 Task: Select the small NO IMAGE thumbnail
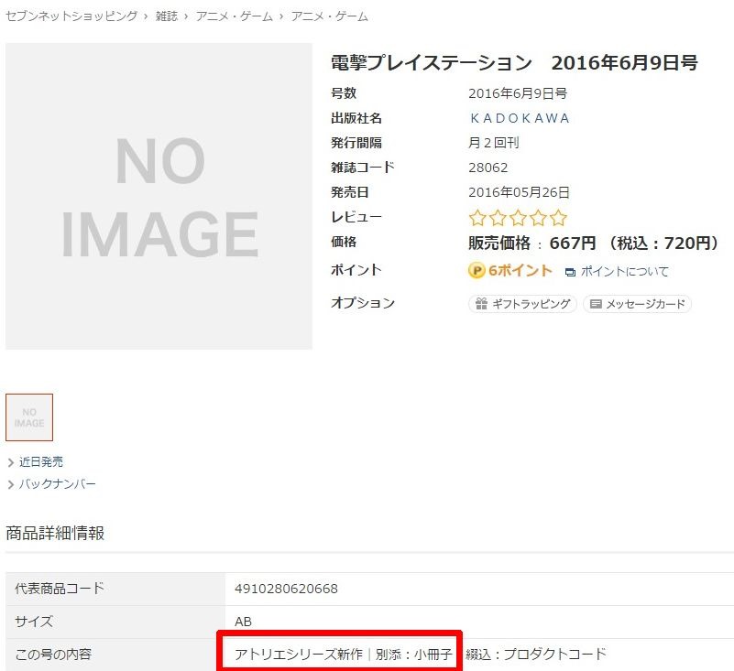pyautogui.click(x=29, y=417)
